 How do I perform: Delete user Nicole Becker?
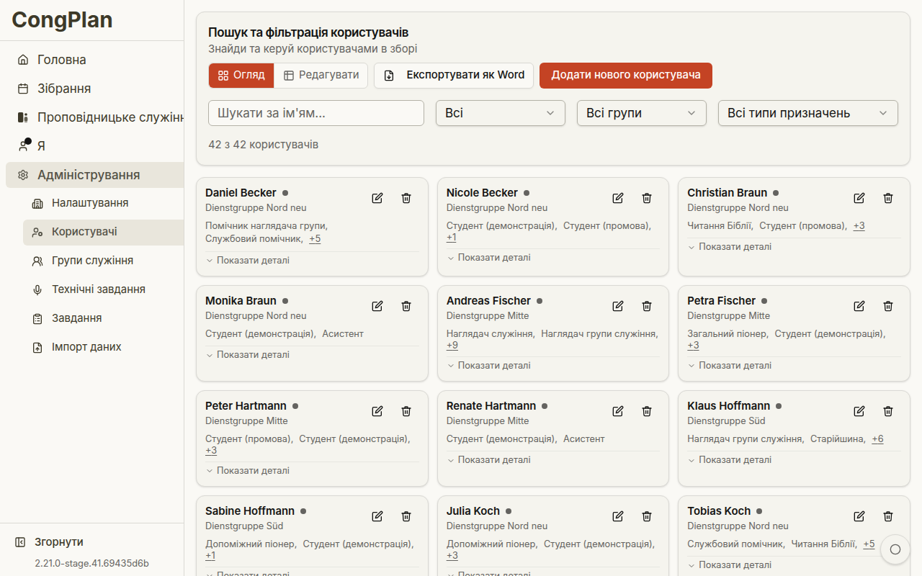(x=647, y=198)
